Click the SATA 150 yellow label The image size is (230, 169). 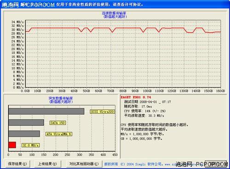[x=57, y=123]
